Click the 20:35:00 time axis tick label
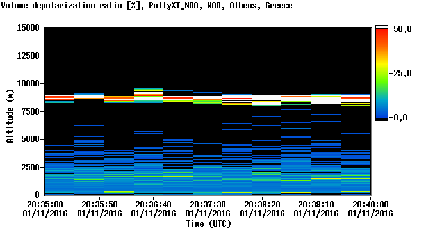 point(45,204)
